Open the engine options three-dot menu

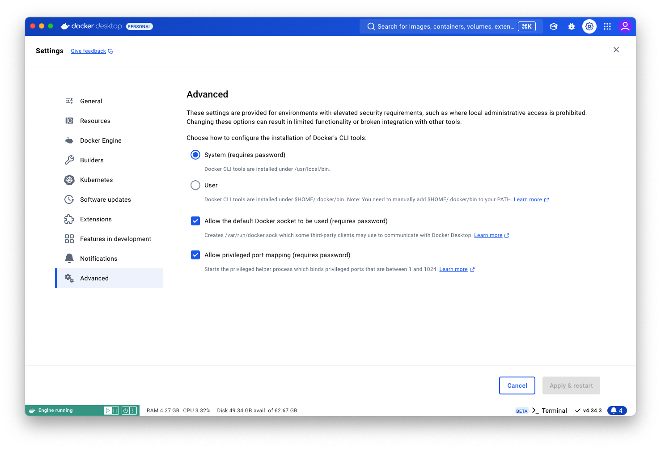click(x=132, y=410)
